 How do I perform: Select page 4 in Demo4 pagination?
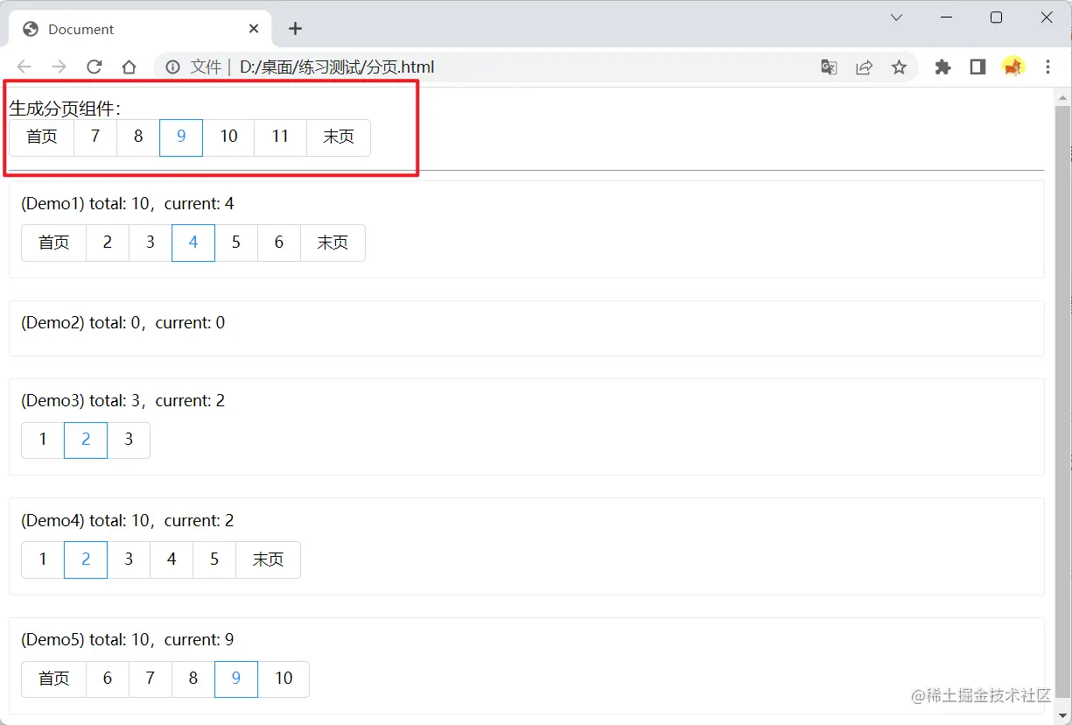click(172, 560)
